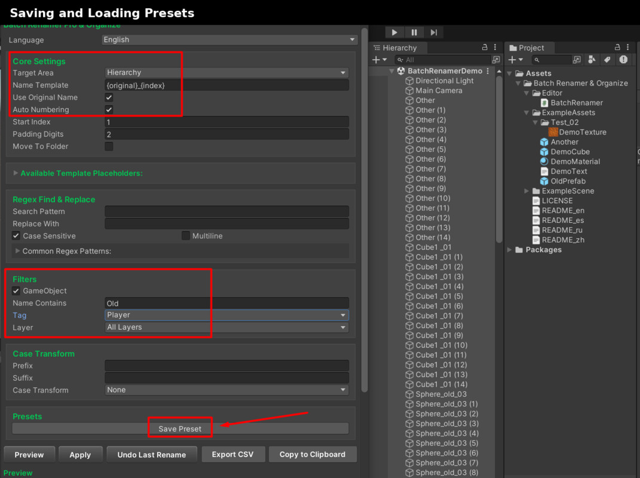
Task: Open Layer dropdown showing All Layers
Action: [x=226, y=327]
